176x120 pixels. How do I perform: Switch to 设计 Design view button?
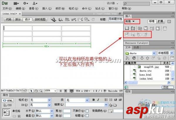(x=27, y=20)
